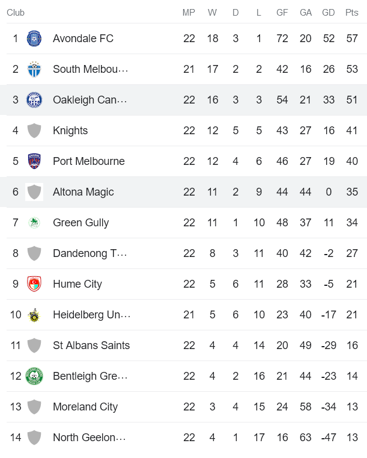Viewport: 367px width, 458px height.
Task: Open the Knights team name link
Action: (70, 131)
